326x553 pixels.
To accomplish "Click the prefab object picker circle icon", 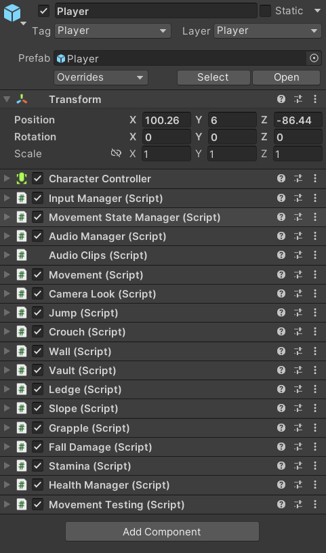I will (x=314, y=58).
